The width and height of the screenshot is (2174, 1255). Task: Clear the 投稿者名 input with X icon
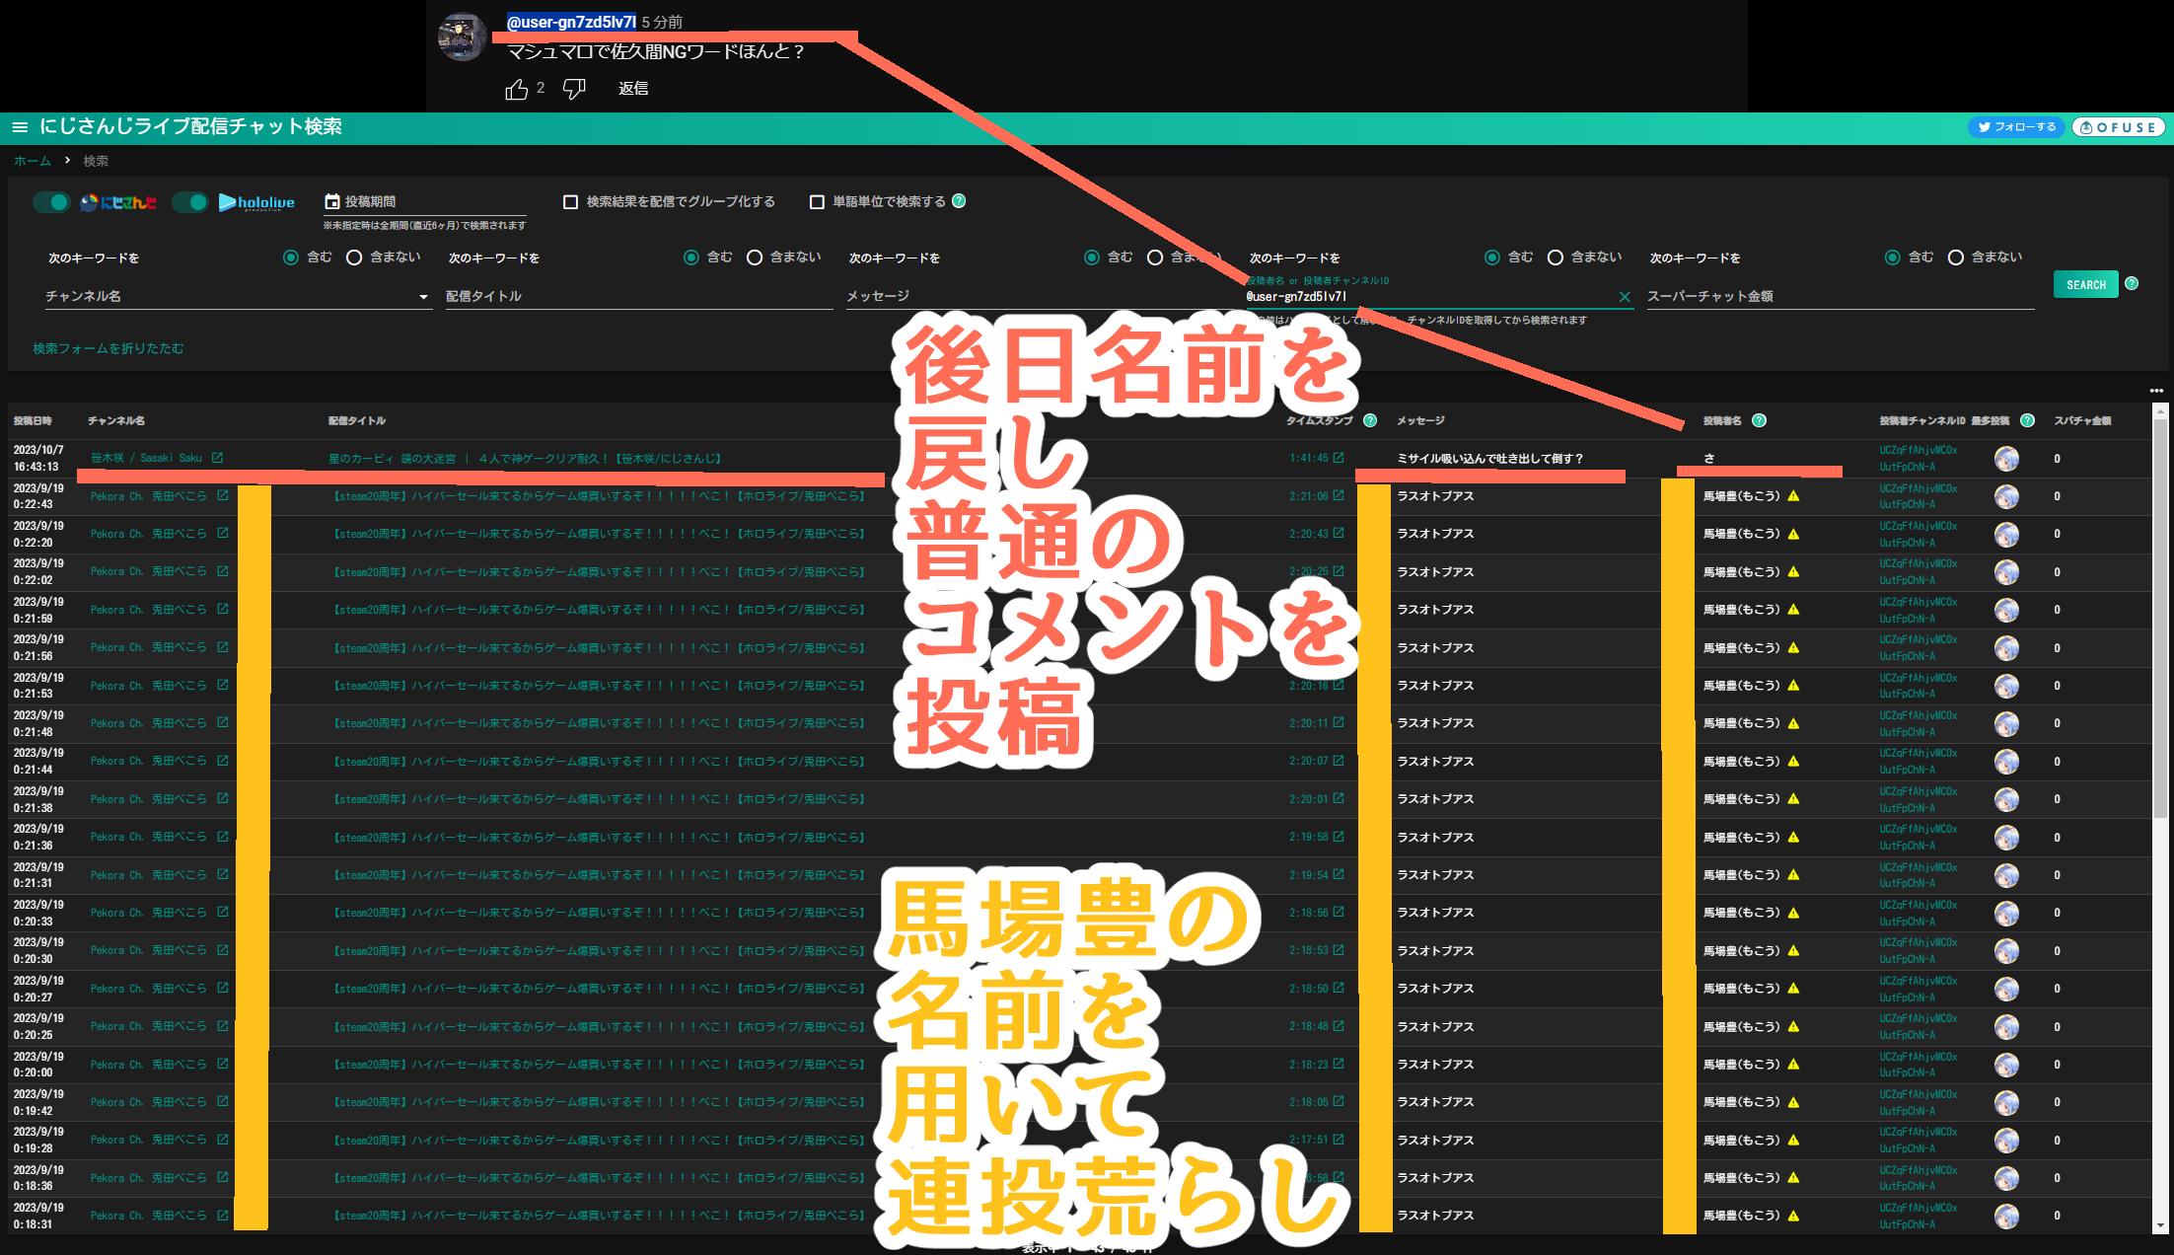[x=1624, y=297]
